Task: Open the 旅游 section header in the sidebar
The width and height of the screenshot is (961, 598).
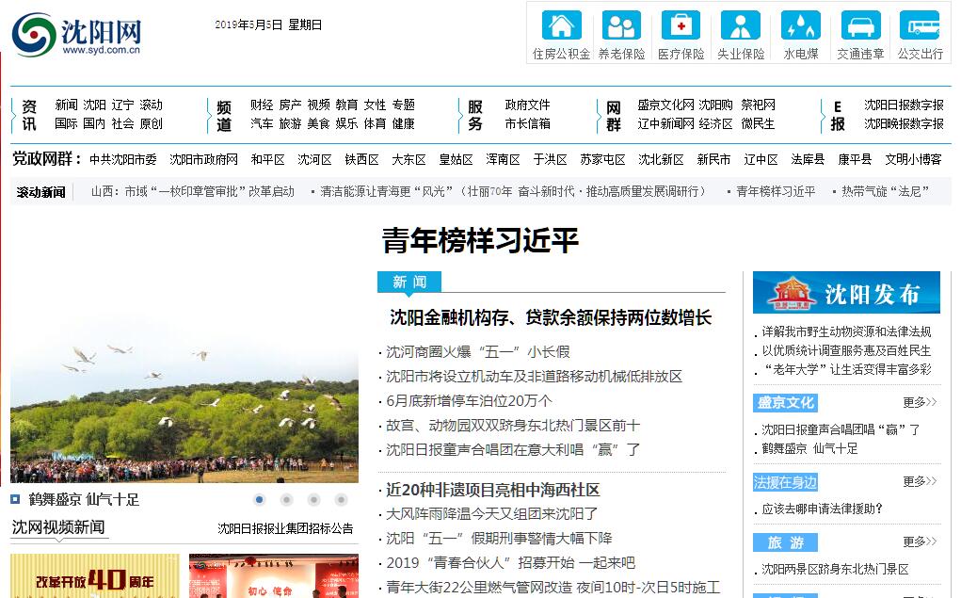Action: (785, 542)
